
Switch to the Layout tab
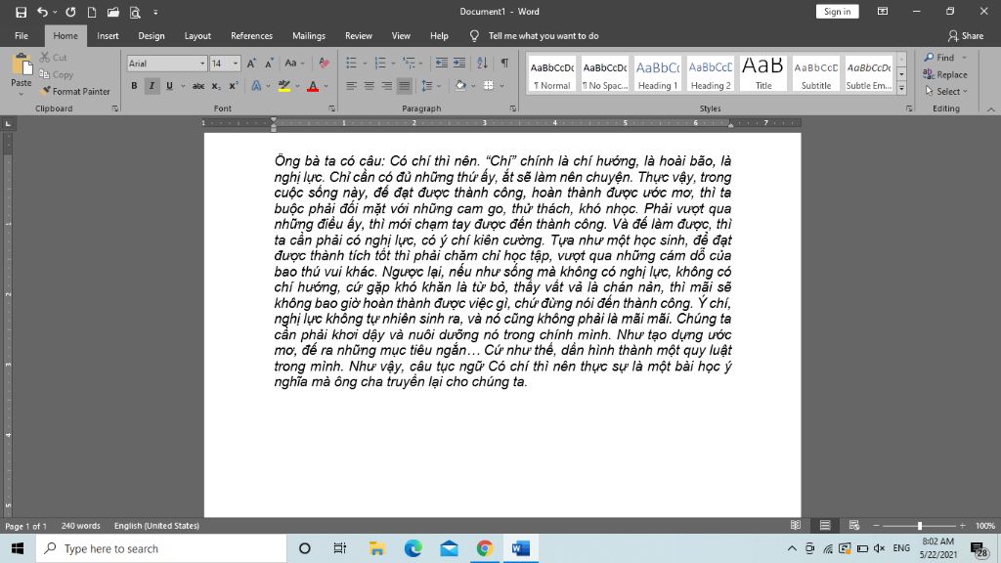click(197, 36)
